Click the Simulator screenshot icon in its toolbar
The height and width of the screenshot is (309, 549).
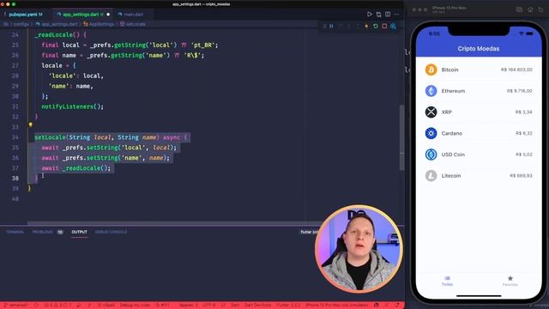click(x=519, y=9)
